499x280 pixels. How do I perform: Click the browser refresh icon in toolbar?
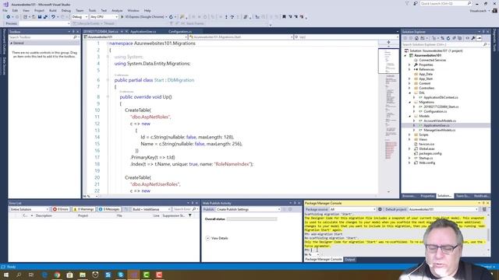tap(171, 17)
